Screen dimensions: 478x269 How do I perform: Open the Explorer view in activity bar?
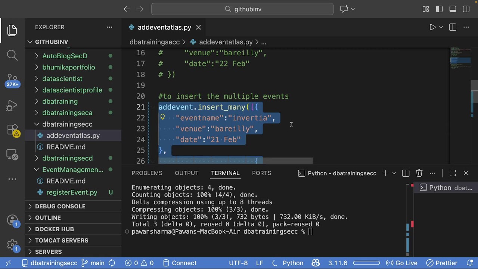(12, 30)
